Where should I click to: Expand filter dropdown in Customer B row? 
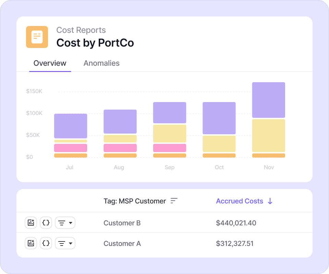pyautogui.click(x=65, y=223)
